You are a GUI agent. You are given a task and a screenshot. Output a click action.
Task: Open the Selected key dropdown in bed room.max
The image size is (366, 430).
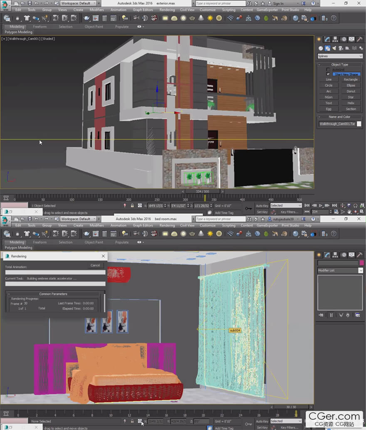[286, 421]
